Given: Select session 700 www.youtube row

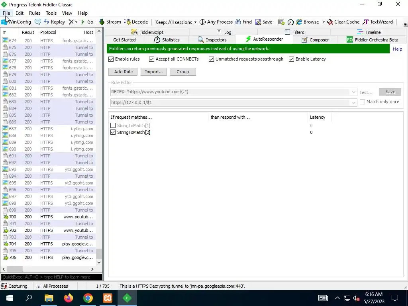Looking at the screenshot, I should [x=49, y=217].
